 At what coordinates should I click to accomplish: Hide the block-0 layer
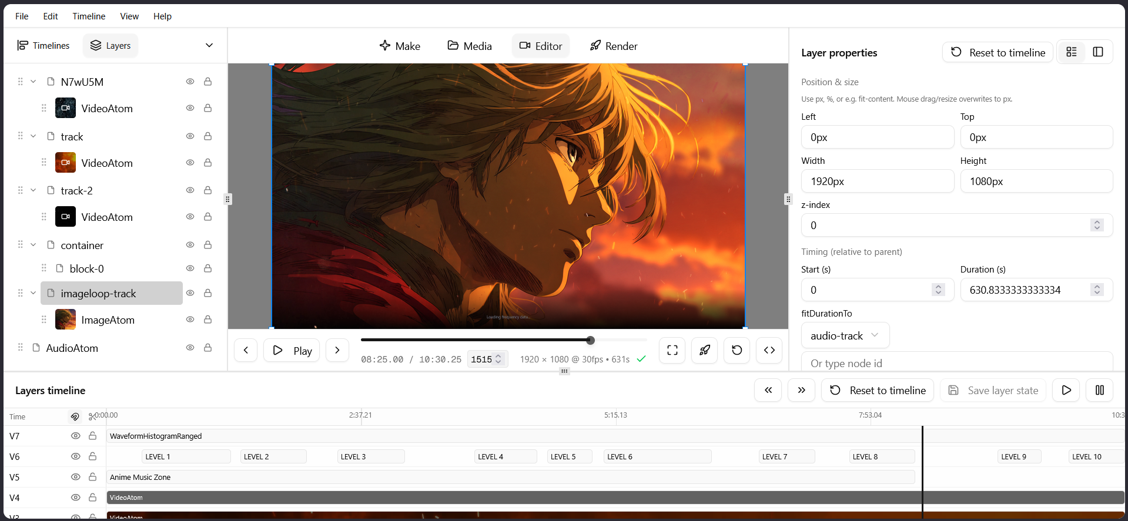point(190,268)
